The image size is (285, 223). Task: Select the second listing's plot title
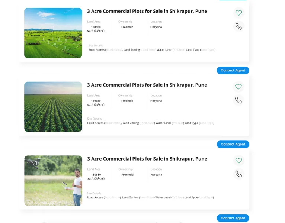click(147, 85)
